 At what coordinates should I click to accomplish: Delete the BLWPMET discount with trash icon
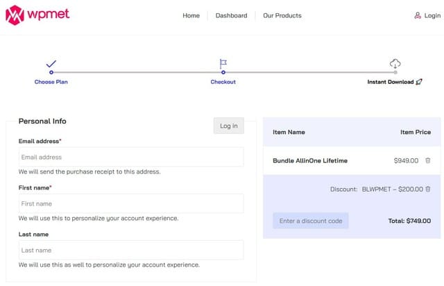[427, 189]
